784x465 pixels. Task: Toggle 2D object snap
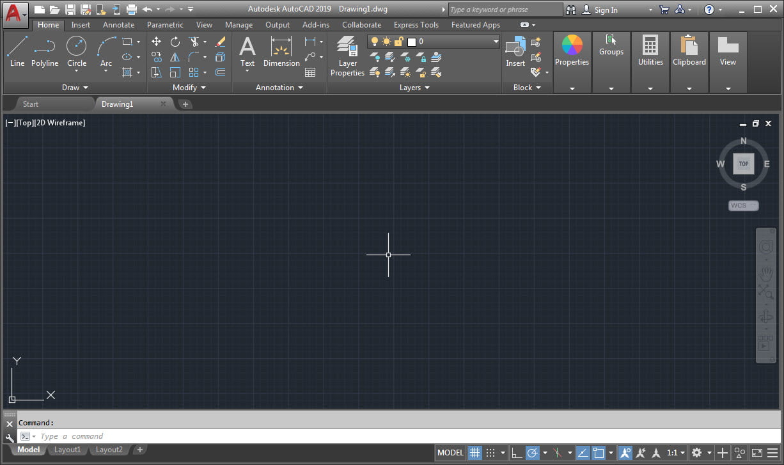click(x=599, y=453)
